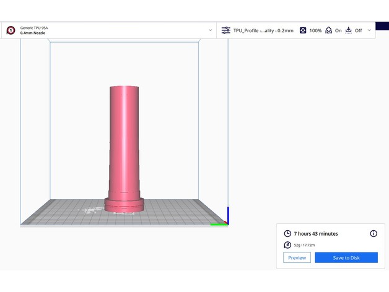389x292 pixels.
Task: Click the build plate adhesion icon
Action: tap(348, 30)
